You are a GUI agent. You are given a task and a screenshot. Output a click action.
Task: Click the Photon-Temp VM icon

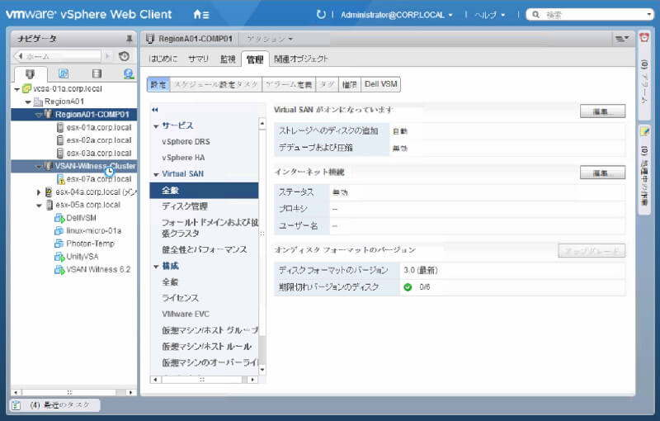59,244
